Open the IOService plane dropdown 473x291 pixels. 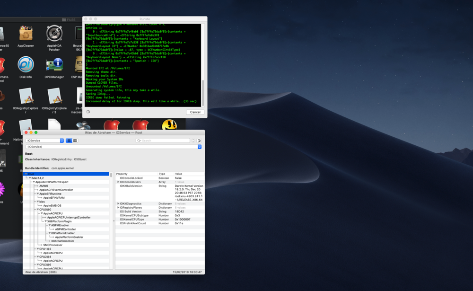click(x=45, y=141)
